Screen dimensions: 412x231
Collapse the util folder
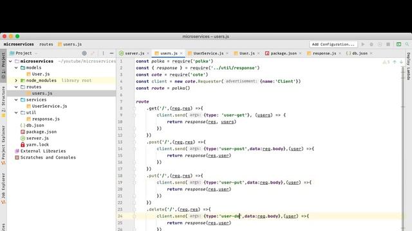(16, 113)
